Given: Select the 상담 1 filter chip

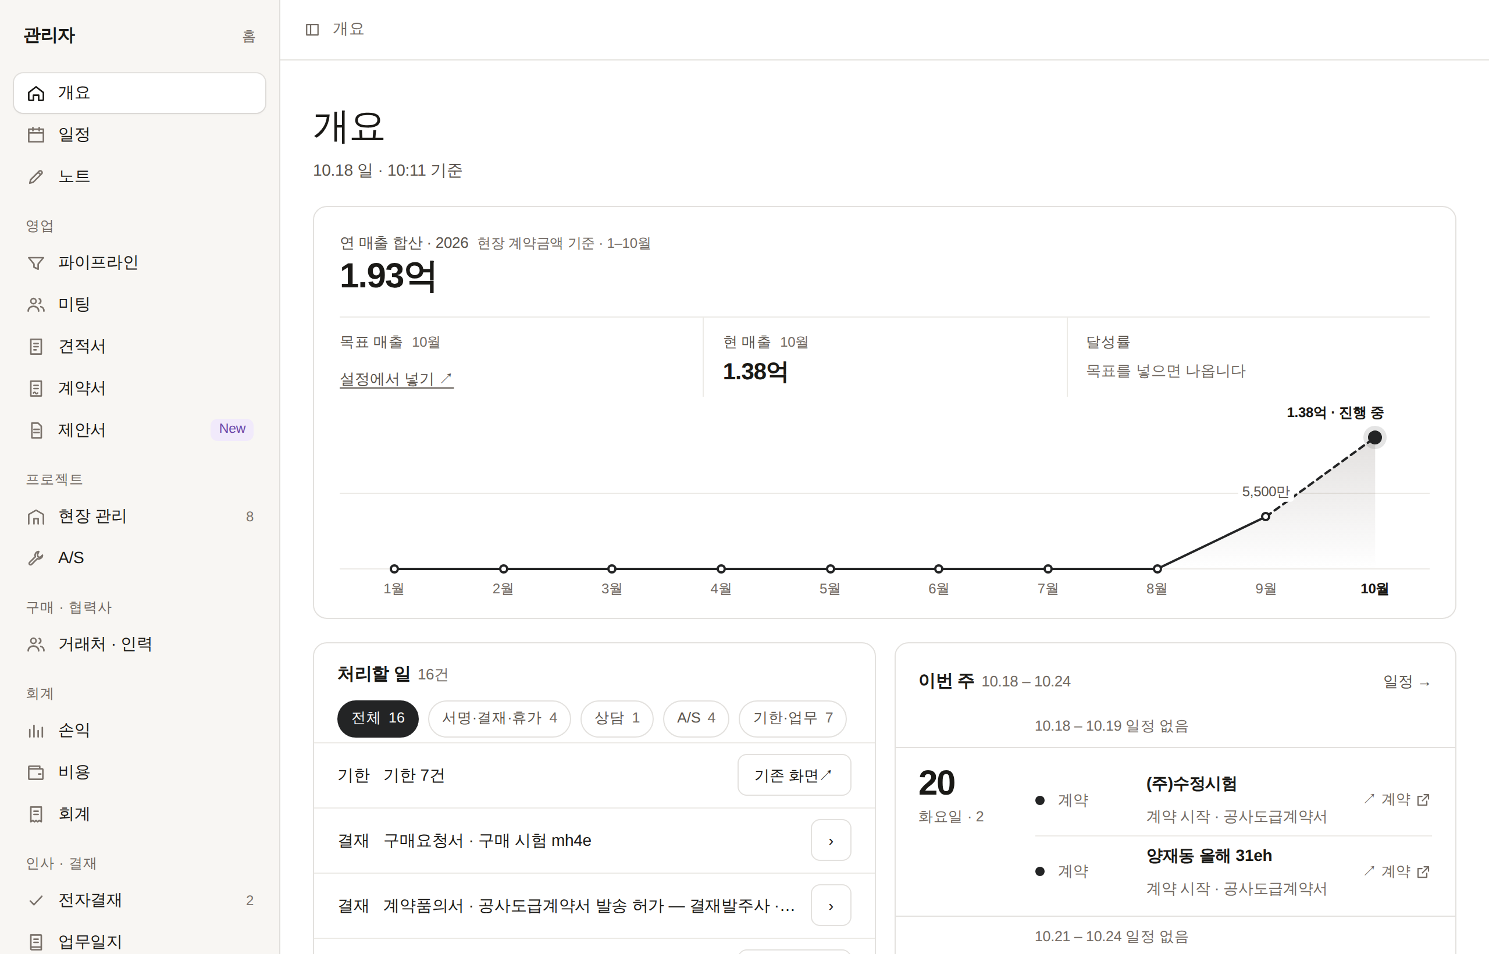Looking at the screenshot, I should (617, 718).
